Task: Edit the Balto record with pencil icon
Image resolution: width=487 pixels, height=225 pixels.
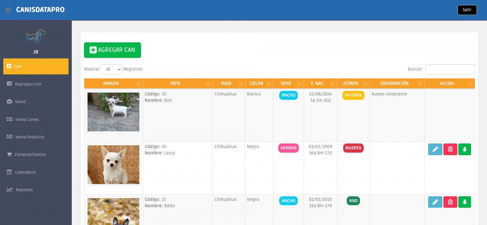Action: [435, 202]
